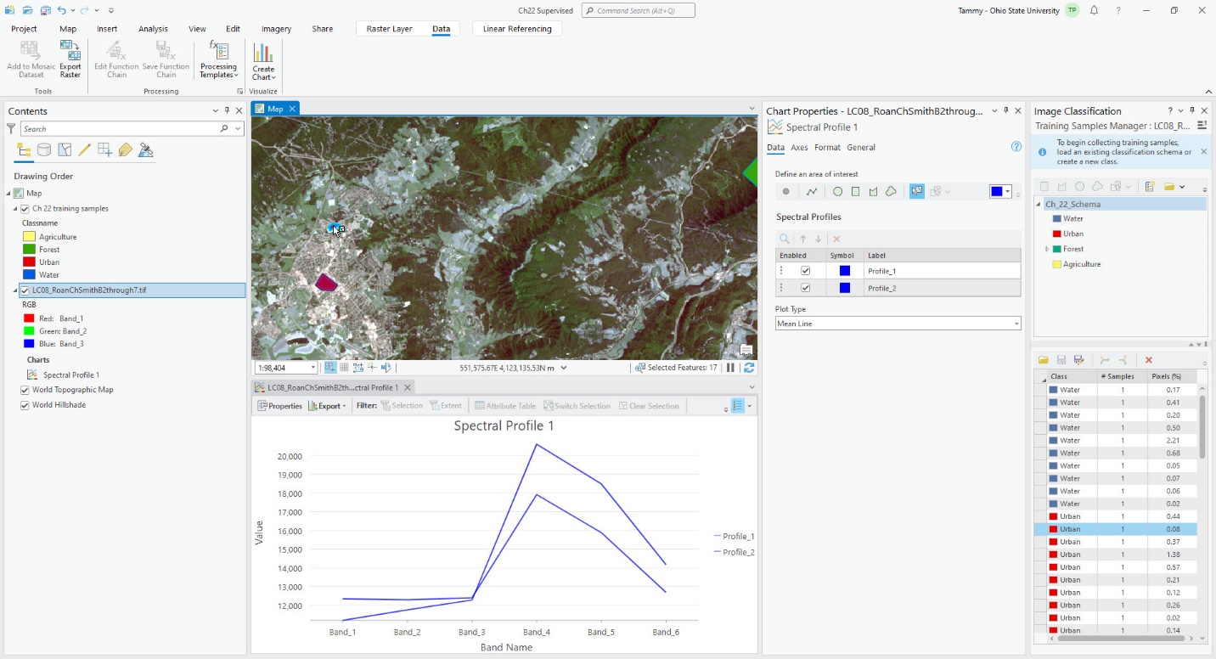Click the zoom-to-profile magnifier in Spectral Profiles
The width and height of the screenshot is (1216, 659).
point(785,239)
